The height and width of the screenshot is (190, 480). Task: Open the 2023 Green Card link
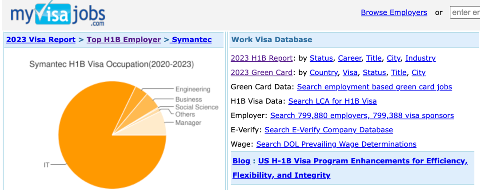click(262, 72)
